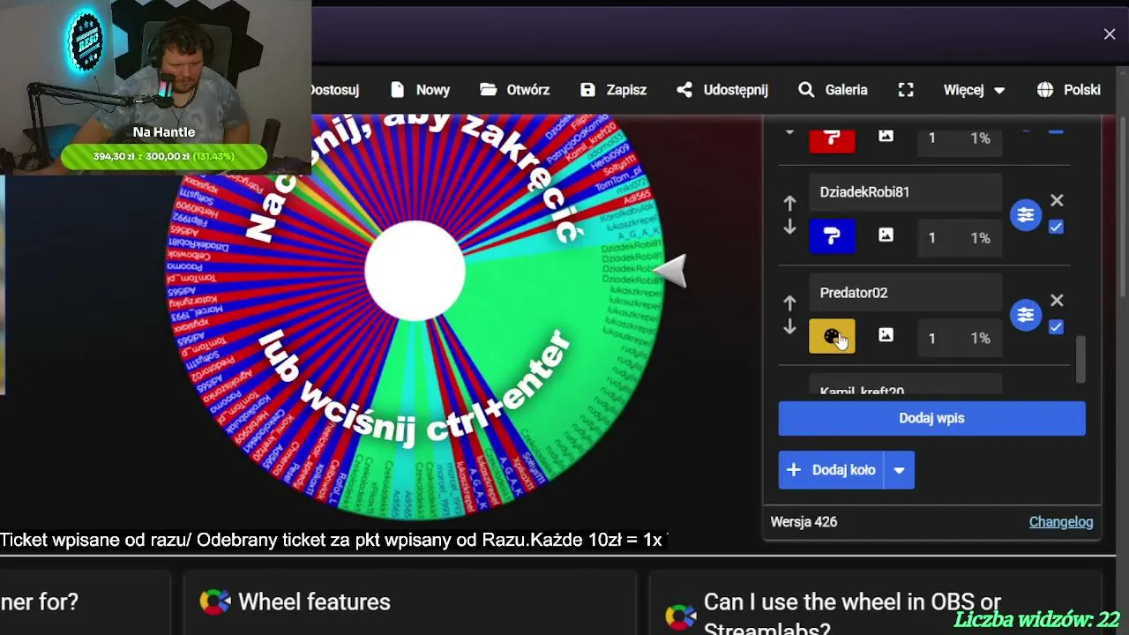Move DziadekRobi81 entry down

pos(789,228)
